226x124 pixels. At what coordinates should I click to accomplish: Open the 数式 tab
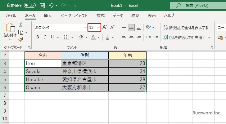101,15
